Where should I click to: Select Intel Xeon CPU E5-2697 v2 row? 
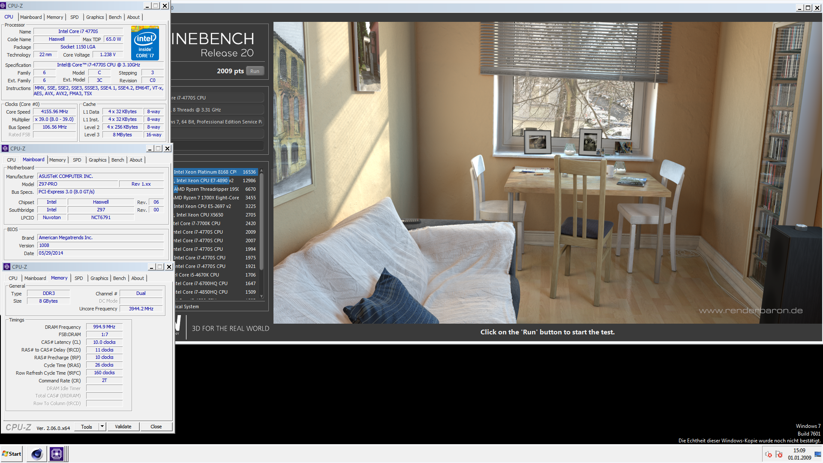coord(215,206)
